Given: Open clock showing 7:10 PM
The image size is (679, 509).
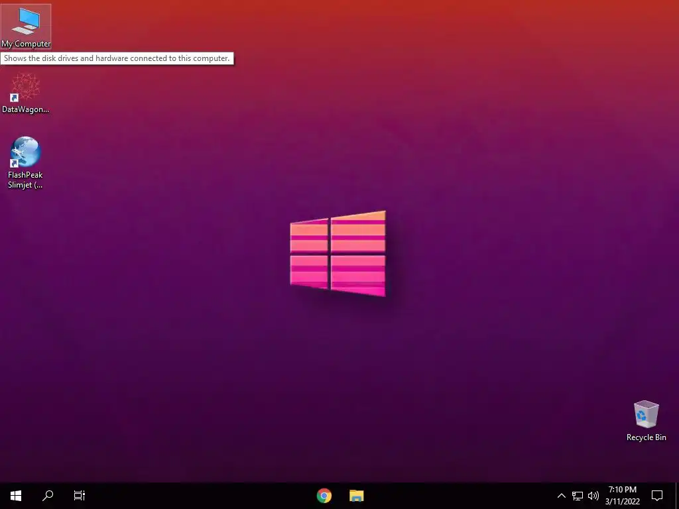Looking at the screenshot, I should (x=622, y=496).
